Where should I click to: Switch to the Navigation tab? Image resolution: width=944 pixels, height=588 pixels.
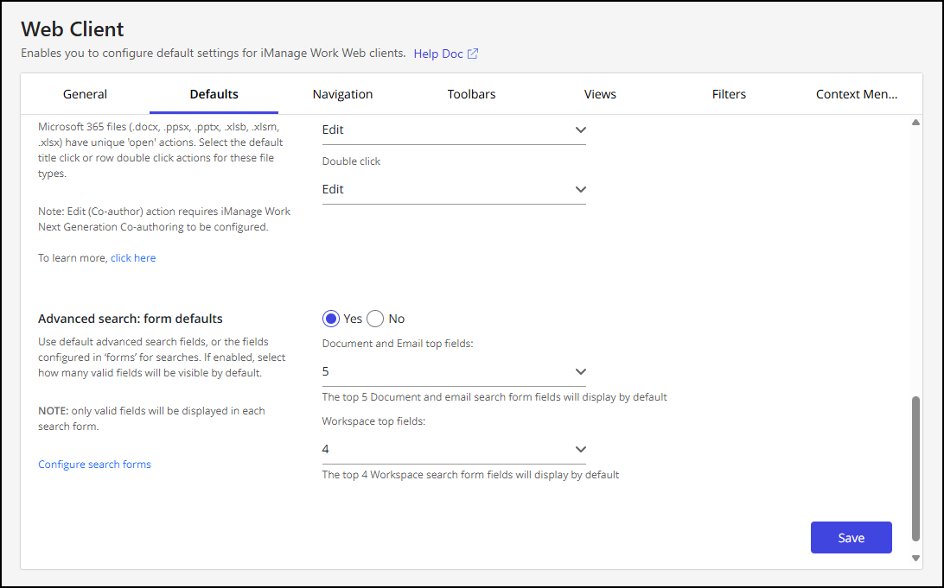(x=342, y=94)
